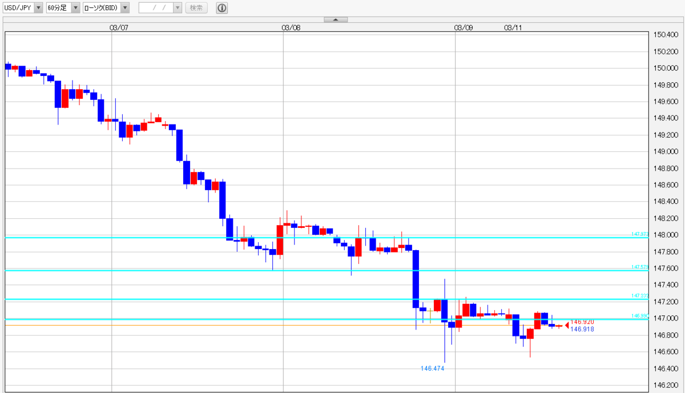This screenshot has height=393, width=685.
Task: Click the 検索 search button
Action: tap(196, 8)
